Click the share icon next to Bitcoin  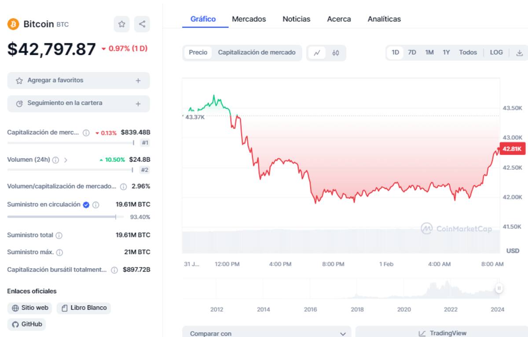click(142, 24)
